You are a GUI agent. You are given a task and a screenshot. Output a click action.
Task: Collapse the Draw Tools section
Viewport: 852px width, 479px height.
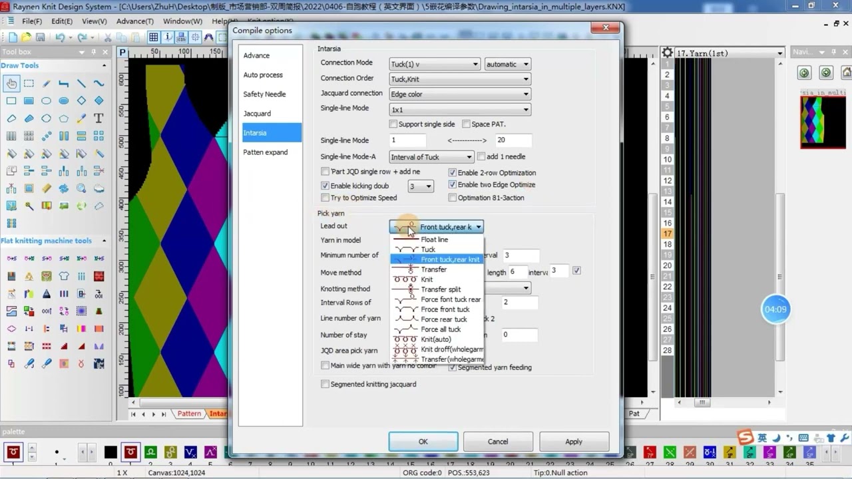tap(104, 65)
